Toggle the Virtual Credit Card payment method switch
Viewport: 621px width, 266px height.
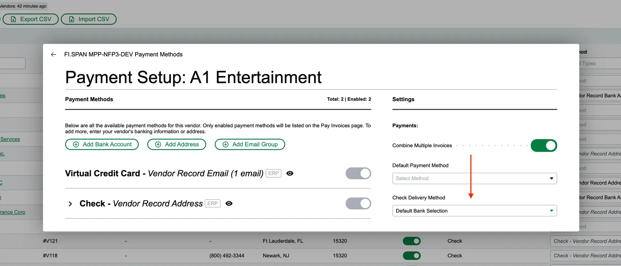(358, 173)
